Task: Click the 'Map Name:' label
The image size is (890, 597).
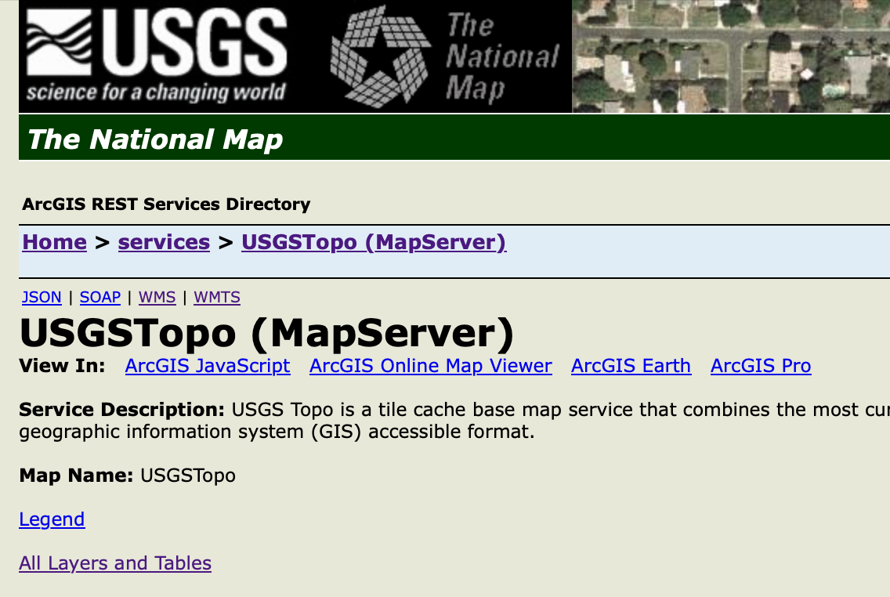Action: pyautogui.click(x=76, y=476)
